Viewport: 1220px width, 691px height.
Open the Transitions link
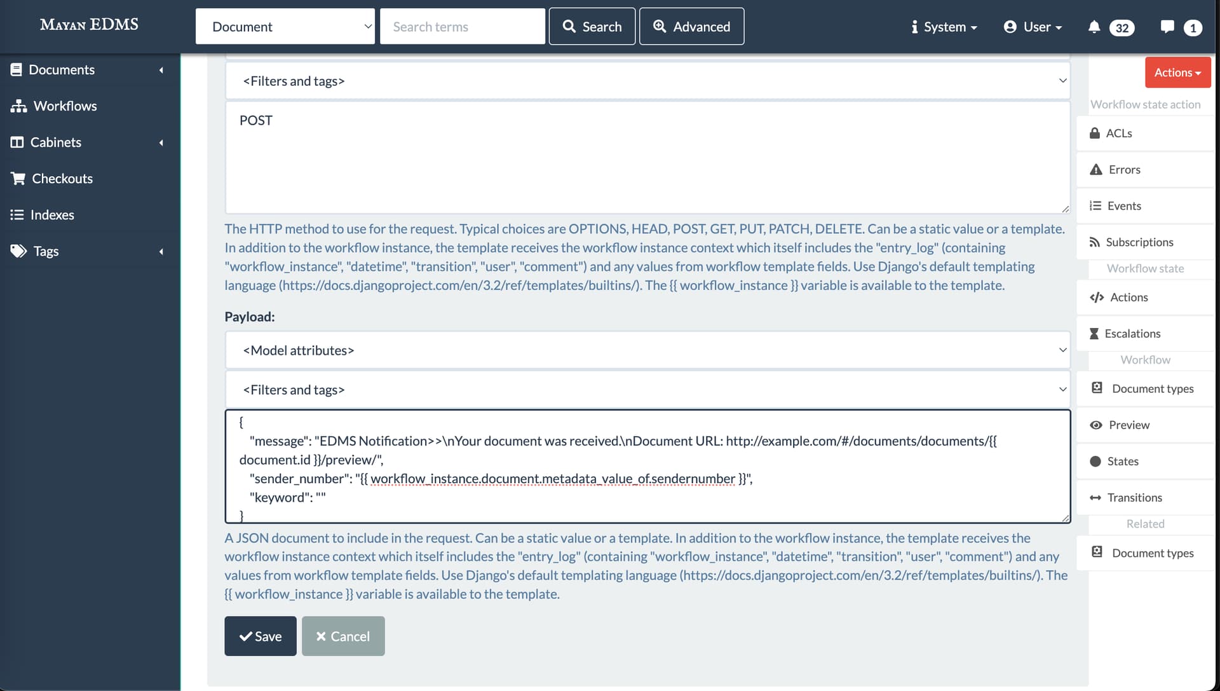[1146, 498]
